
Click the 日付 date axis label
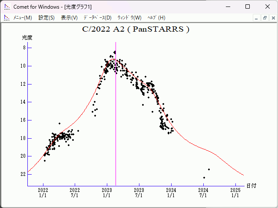[x=251, y=185]
